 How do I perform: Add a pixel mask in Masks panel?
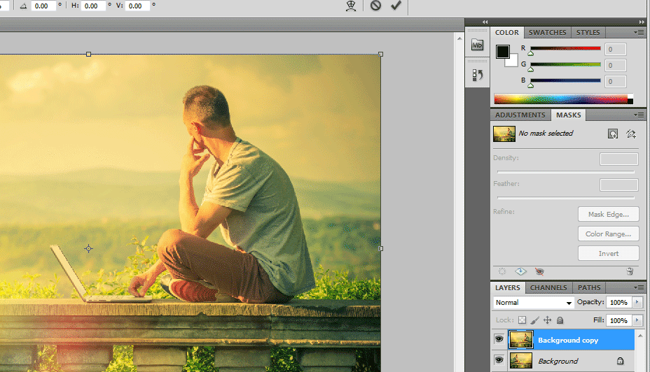613,134
